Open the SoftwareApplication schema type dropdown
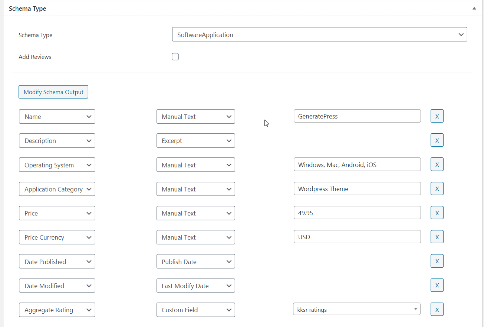484x327 pixels. pyautogui.click(x=319, y=35)
